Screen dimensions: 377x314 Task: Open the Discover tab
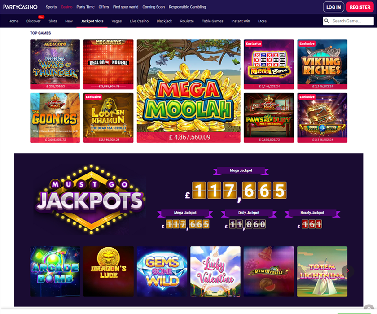[33, 21]
